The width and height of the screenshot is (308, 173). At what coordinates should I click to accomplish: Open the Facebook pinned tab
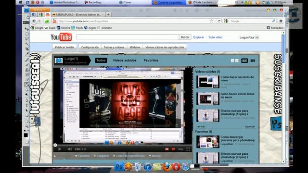coord(34,14)
